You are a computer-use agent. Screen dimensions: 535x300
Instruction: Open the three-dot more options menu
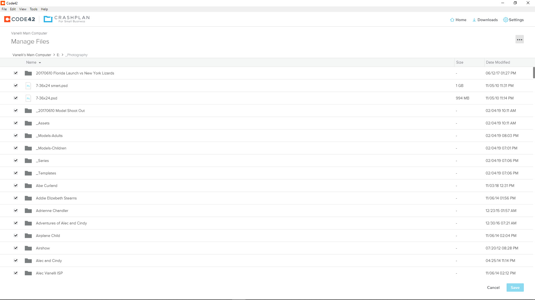(x=519, y=39)
